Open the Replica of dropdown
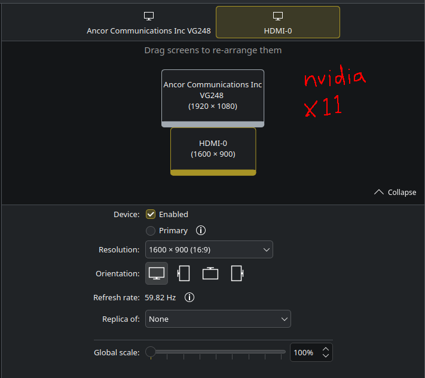The width and height of the screenshot is (425, 378). pyautogui.click(x=218, y=319)
